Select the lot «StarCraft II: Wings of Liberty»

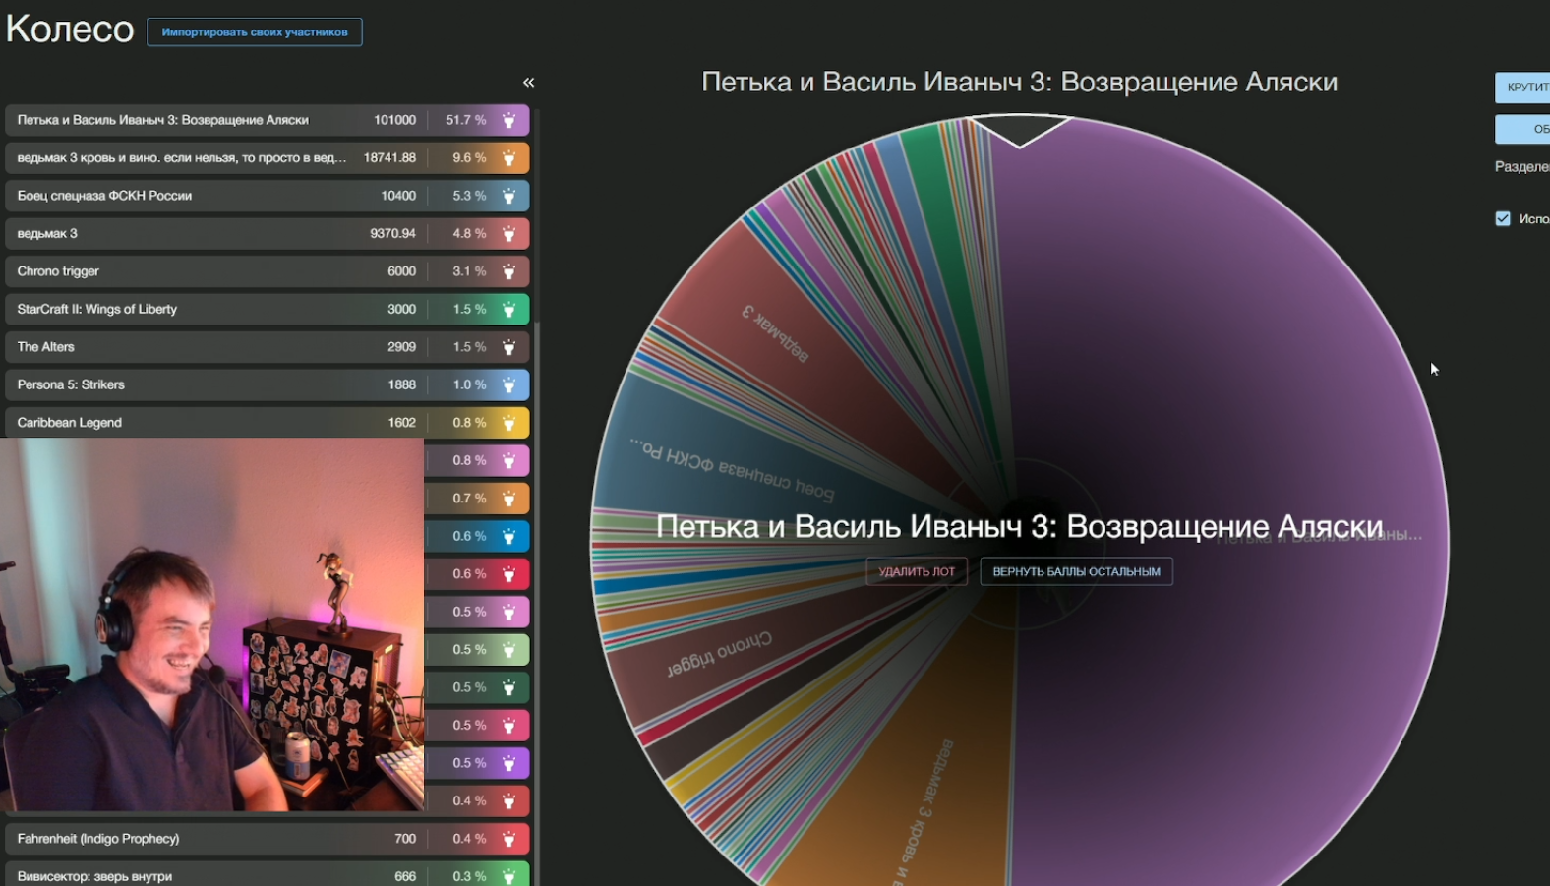point(97,309)
